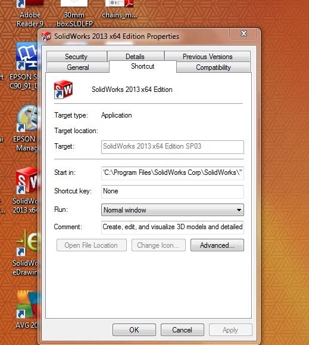Select the SolidWorks eDrawings desktop shortcut
This screenshot has width=309, height=345.
pos(25,252)
